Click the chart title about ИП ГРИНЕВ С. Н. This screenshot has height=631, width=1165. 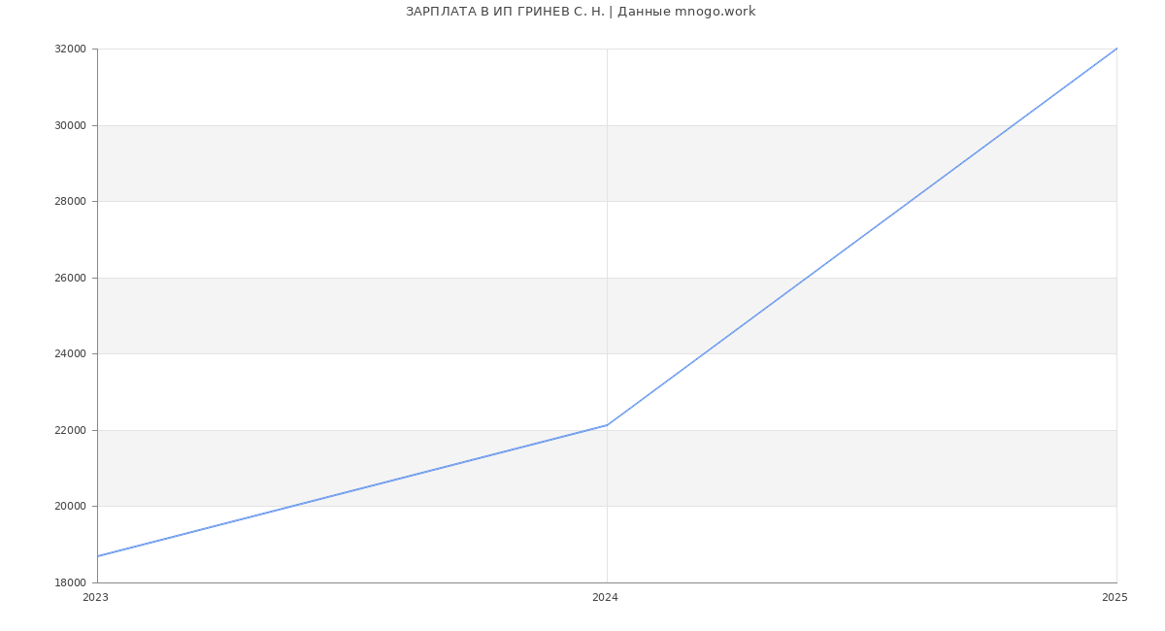pyautogui.click(x=580, y=12)
